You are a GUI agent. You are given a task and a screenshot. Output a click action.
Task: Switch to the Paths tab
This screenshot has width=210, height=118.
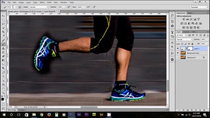(194, 32)
